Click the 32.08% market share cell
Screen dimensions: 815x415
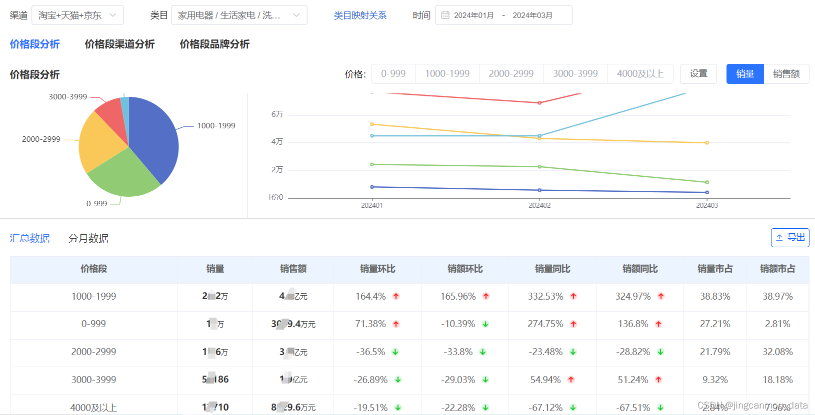(777, 352)
